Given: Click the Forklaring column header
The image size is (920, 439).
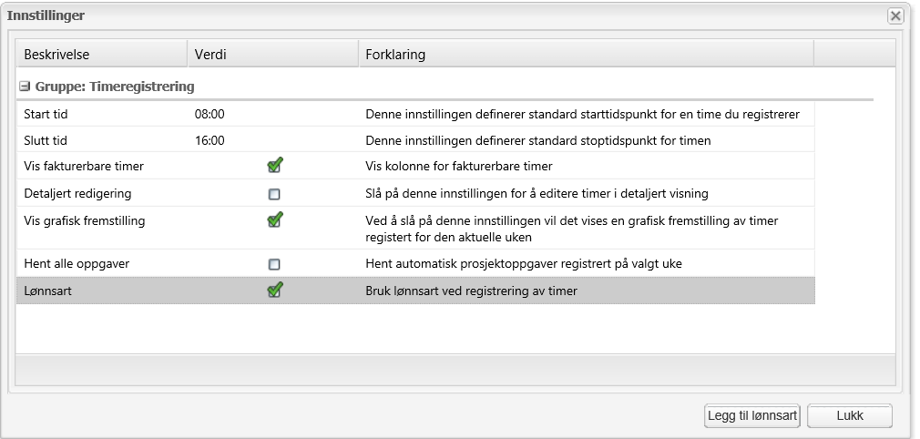Looking at the screenshot, I should pos(395,55).
